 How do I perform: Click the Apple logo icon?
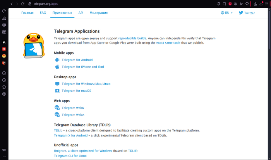(57, 67)
